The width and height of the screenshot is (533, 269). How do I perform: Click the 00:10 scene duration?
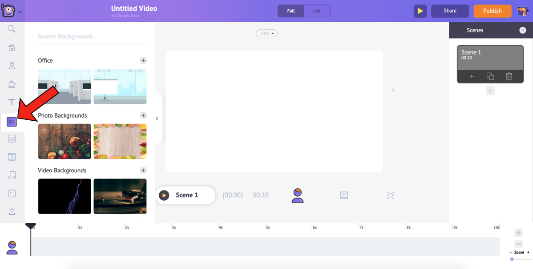(260, 195)
